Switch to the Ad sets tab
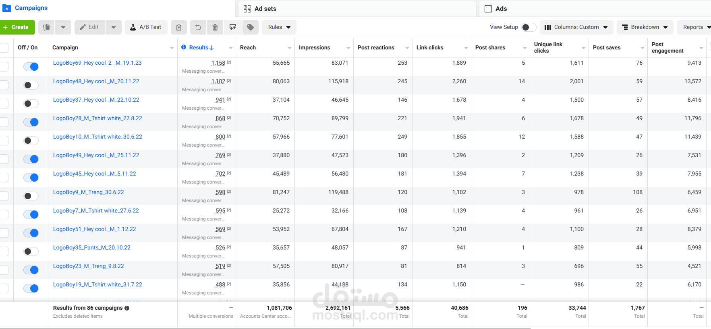 click(265, 9)
